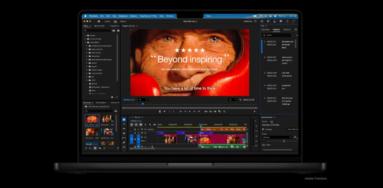383x188 pixels.
Task: Open the Sequence menu in the menu bar
Action: [x=123, y=15]
